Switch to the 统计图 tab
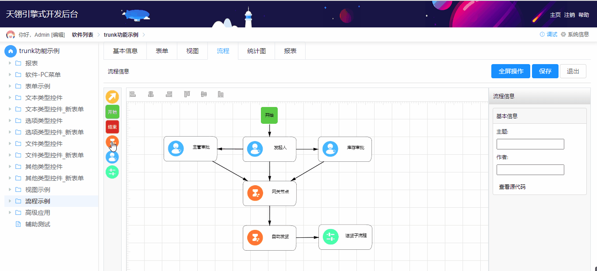The width and height of the screenshot is (597, 271). tap(256, 51)
